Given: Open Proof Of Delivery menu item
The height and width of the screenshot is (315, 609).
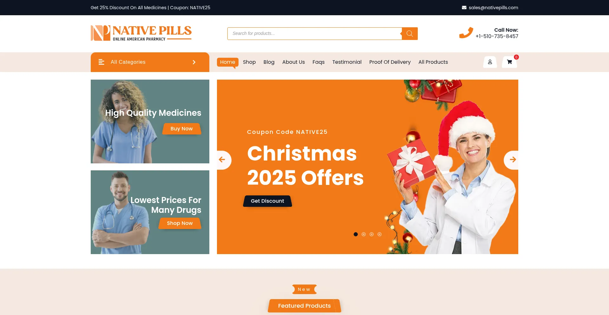Looking at the screenshot, I should coord(390,62).
